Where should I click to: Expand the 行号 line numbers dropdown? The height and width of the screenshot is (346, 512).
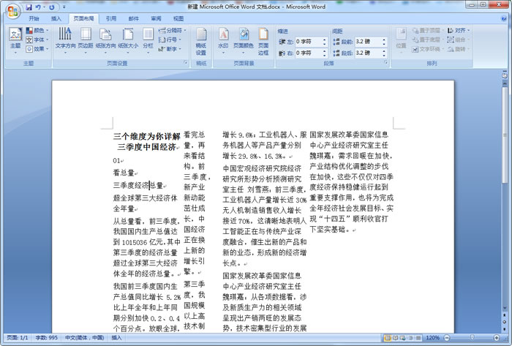point(172,40)
